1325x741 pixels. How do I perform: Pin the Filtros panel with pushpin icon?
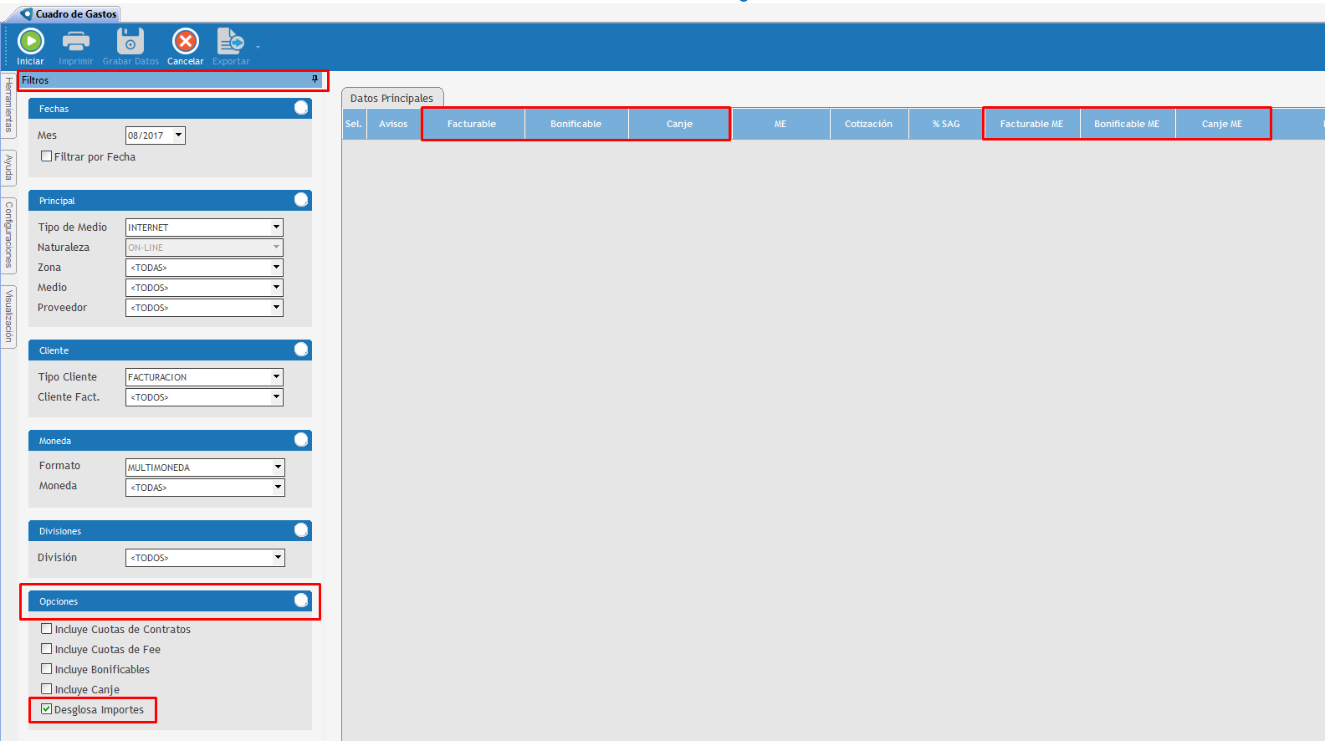[x=315, y=79]
